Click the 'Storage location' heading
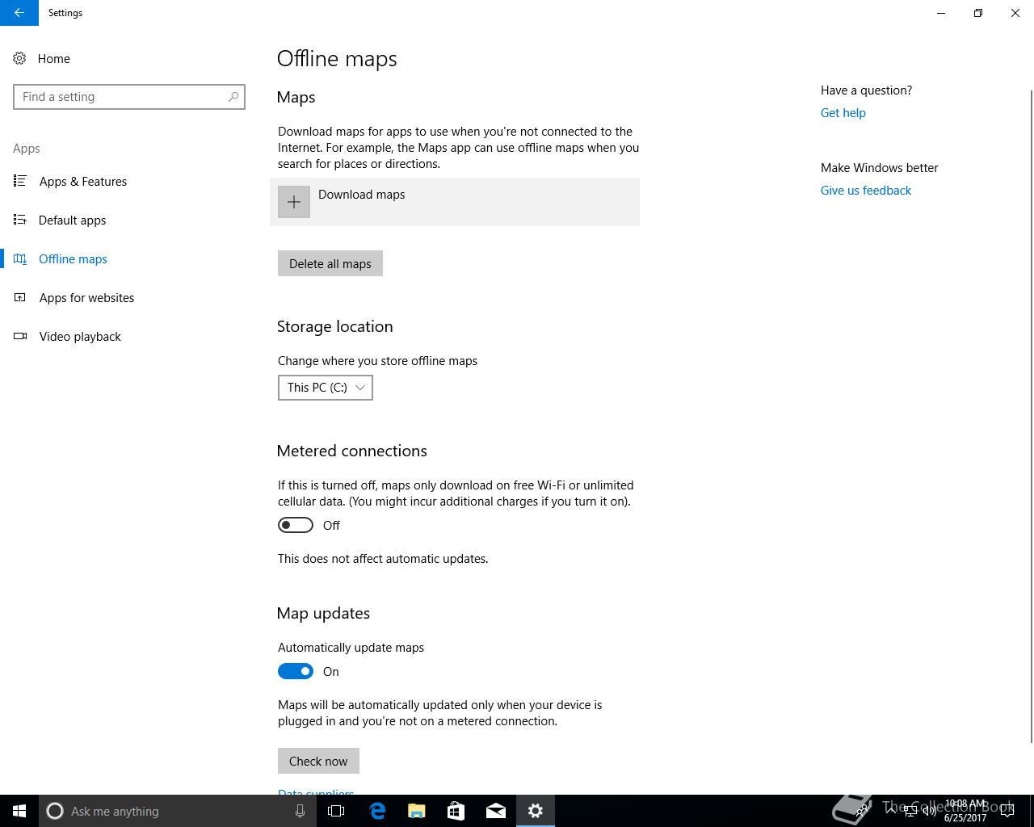Viewport: 1034px width, 827px height. pos(335,326)
